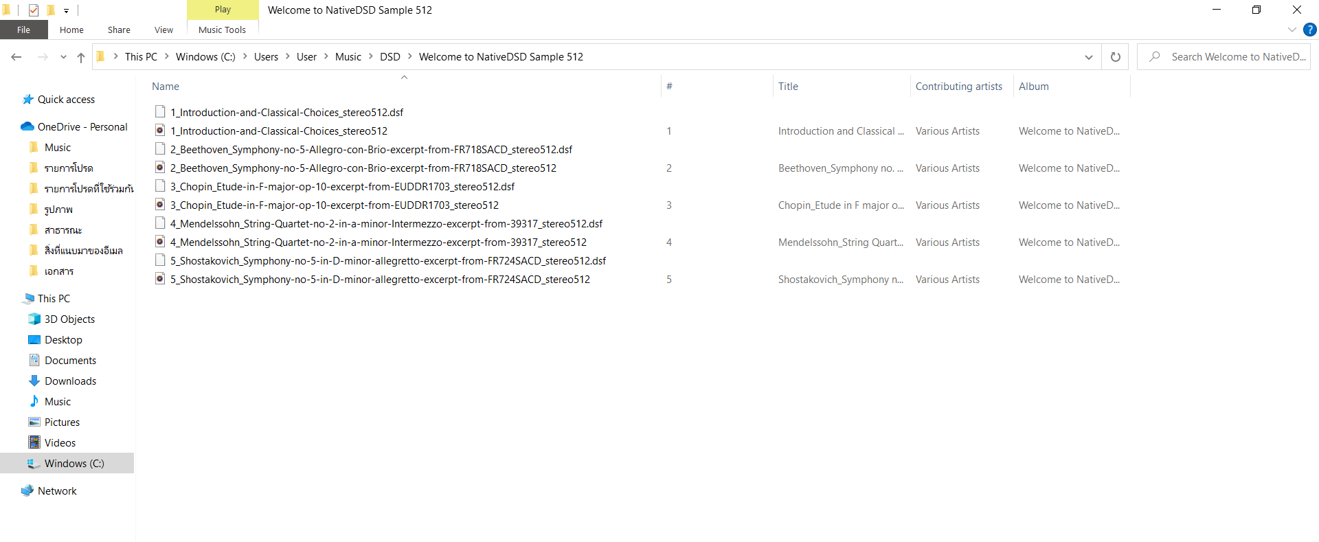Open the address bar history dropdown
1319x542 pixels.
tap(1088, 57)
